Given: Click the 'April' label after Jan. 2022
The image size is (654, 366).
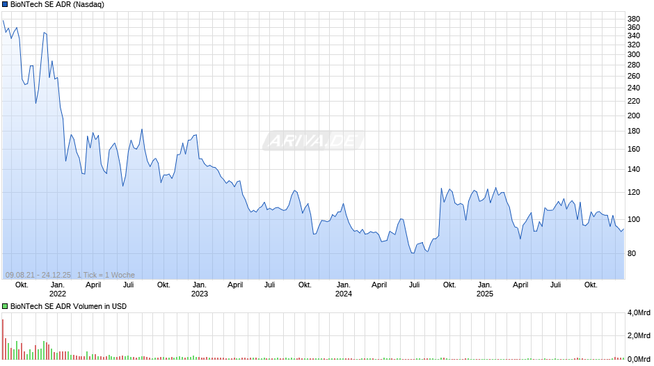Looking at the screenshot, I should [93, 285].
